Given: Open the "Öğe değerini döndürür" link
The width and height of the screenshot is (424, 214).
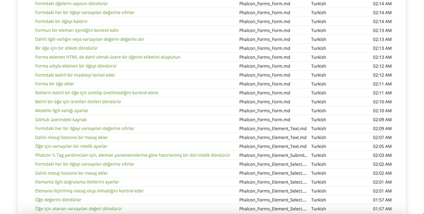Looking at the screenshot, I should pos(58,200).
